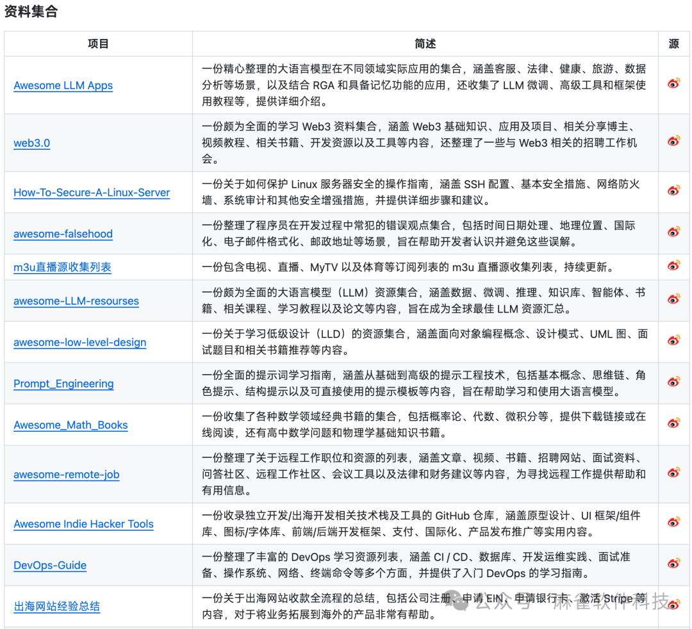692x629 pixels.
Task: Open the 出海网站经验总结 link
Action: [x=57, y=606]
